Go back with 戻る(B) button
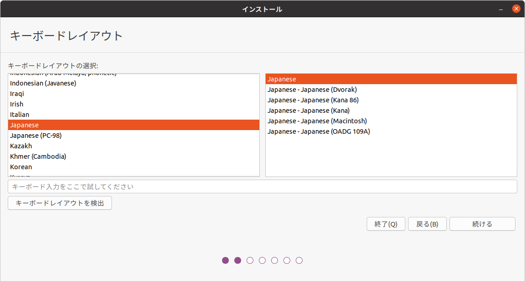 click(x=427, y=224)
